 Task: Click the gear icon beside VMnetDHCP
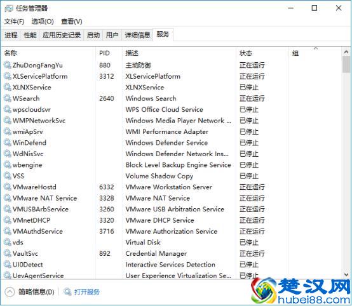point(7,220)
